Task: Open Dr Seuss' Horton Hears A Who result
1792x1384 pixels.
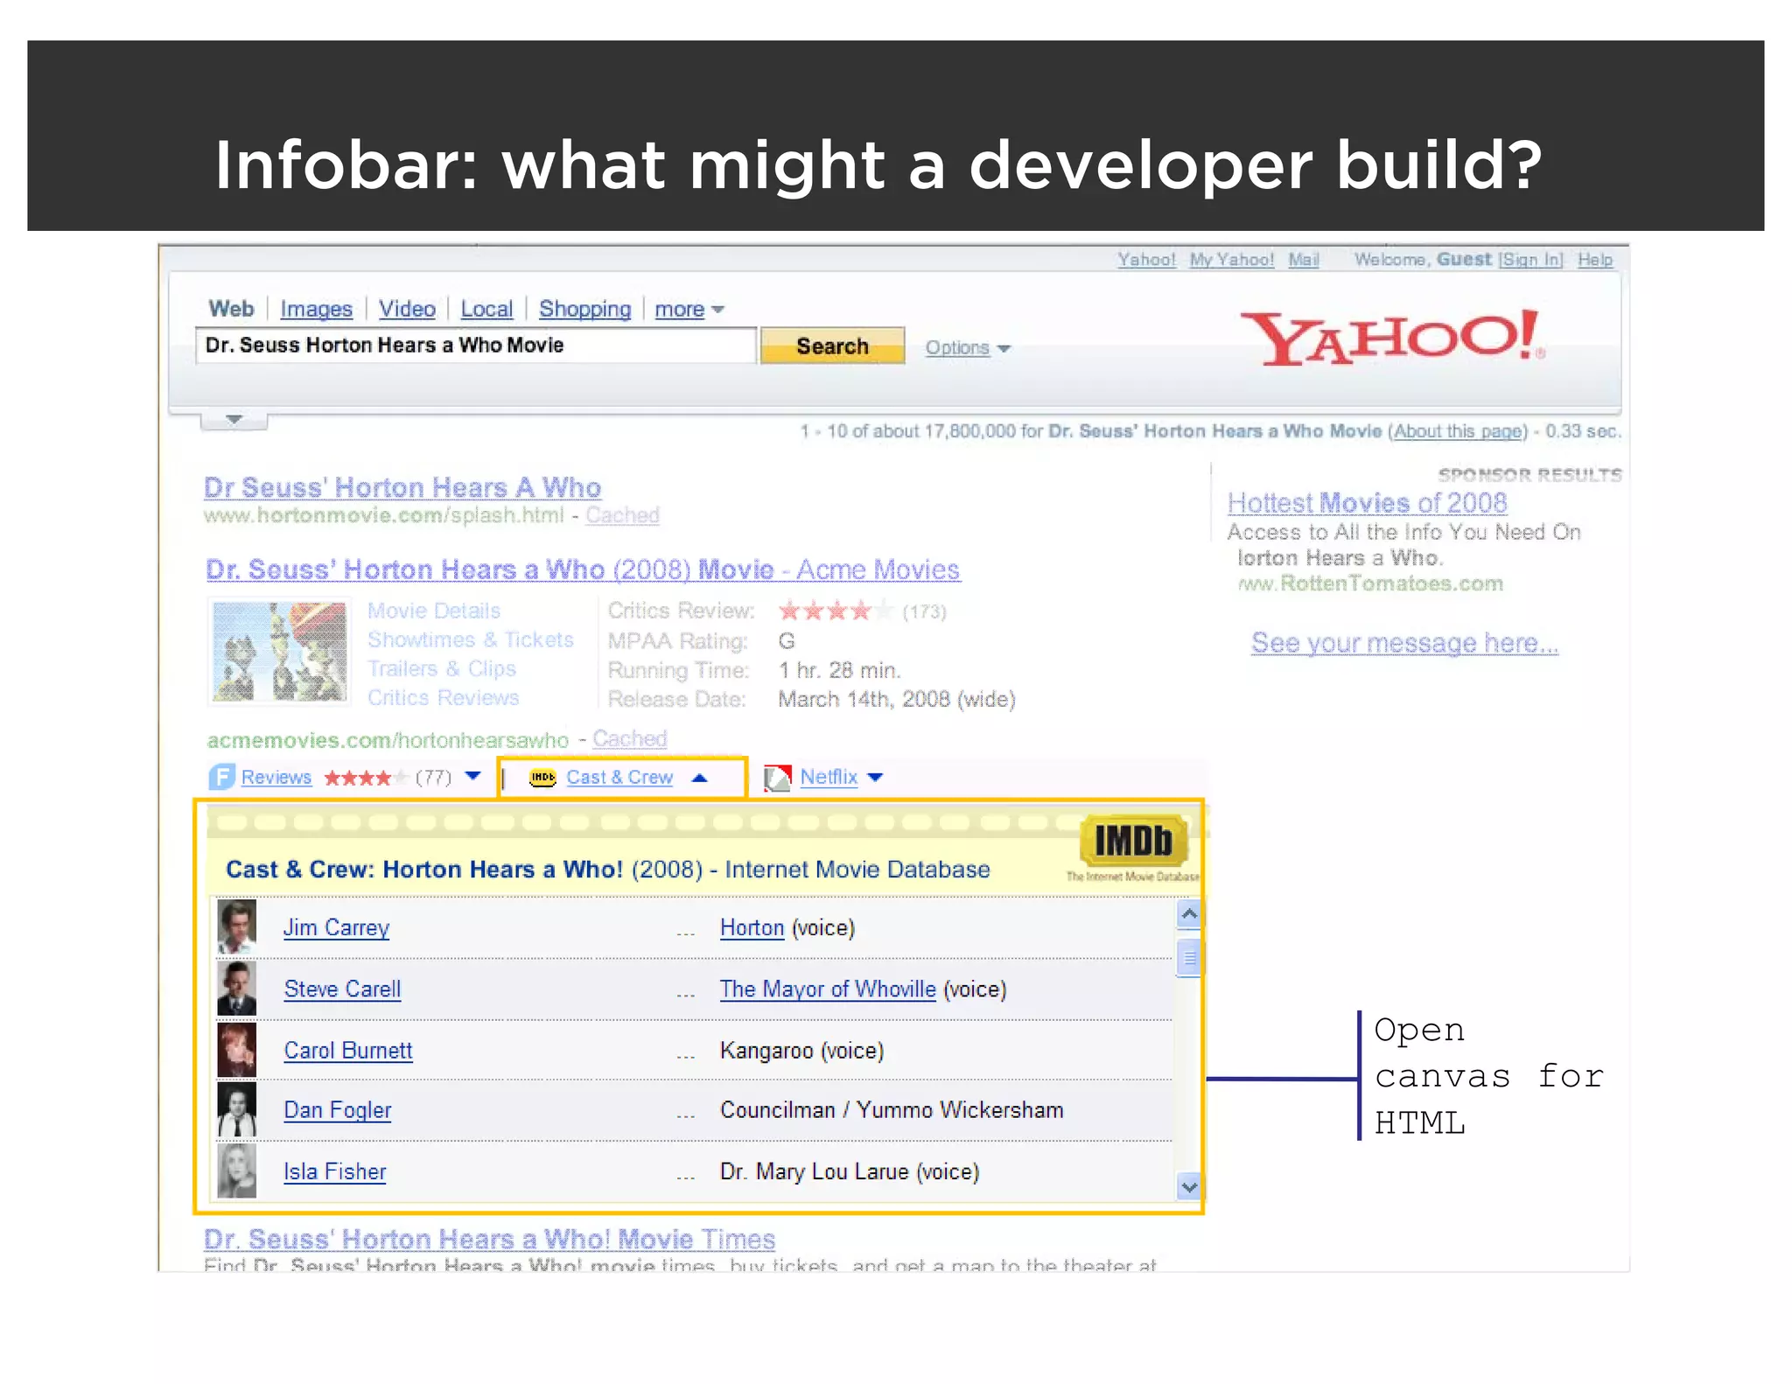Action: point(402,486)
